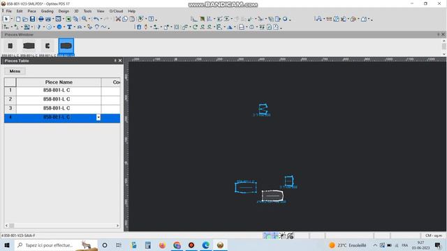Select the circle tool icon
The width and height of the screenshot is (447, 251).
click(49, 27)
